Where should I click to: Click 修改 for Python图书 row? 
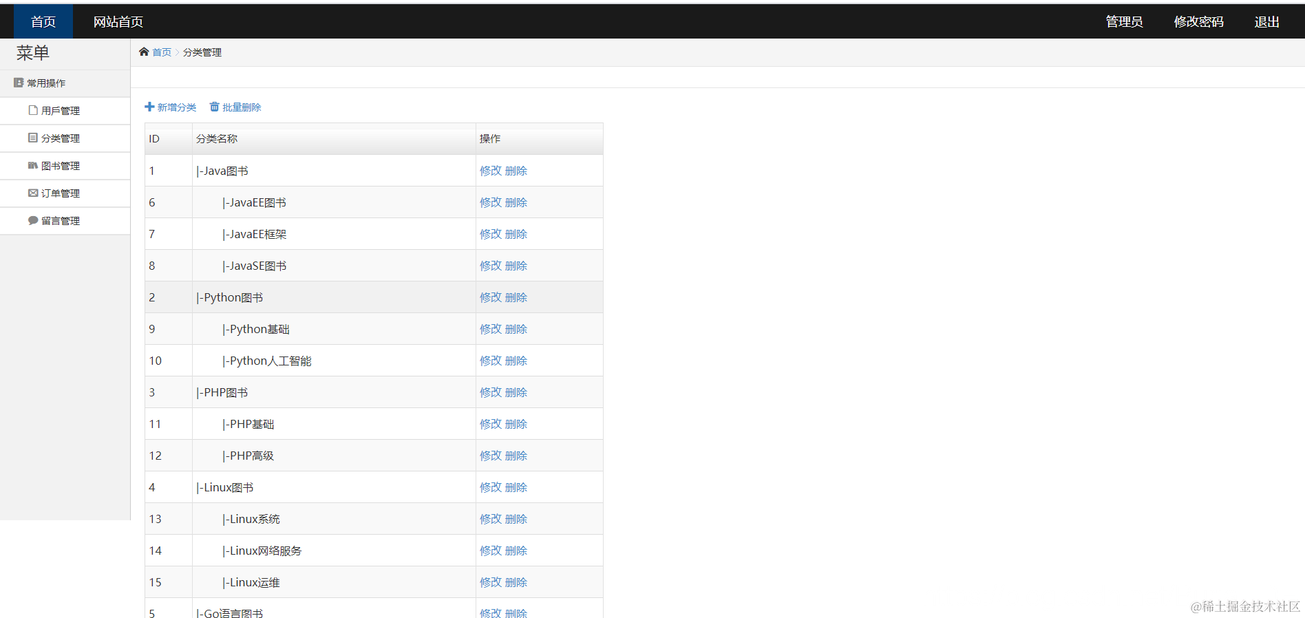point(491,297)
